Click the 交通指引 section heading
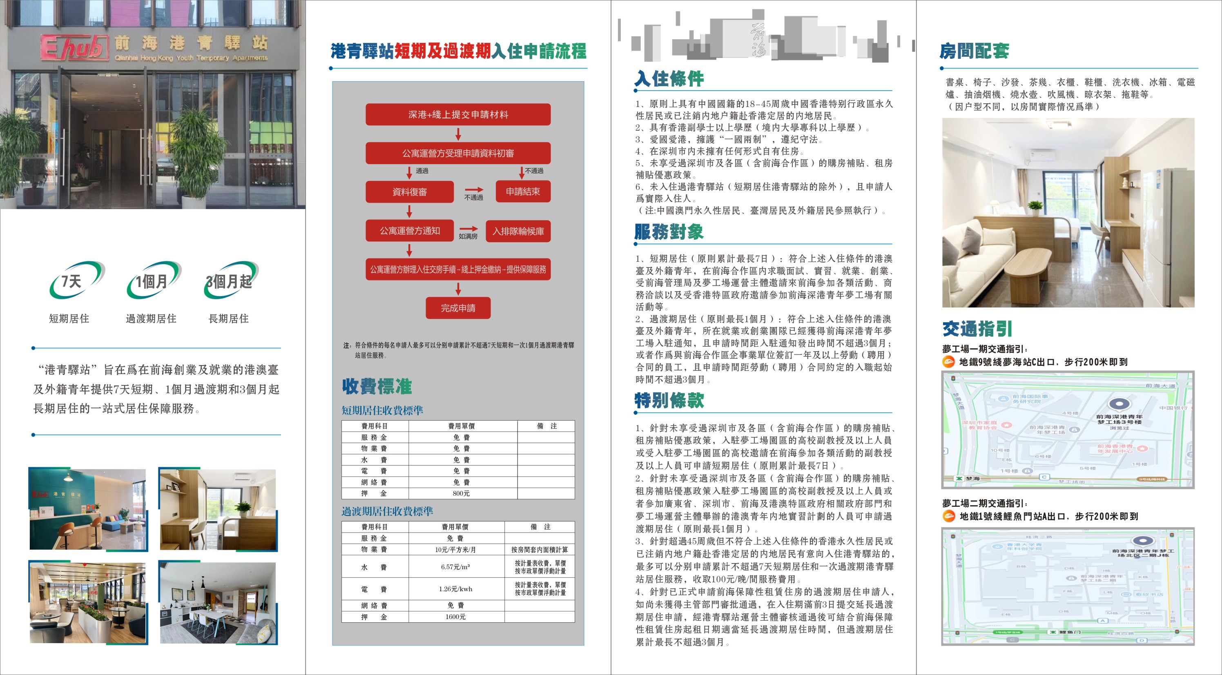 click(x=977, y=328)
